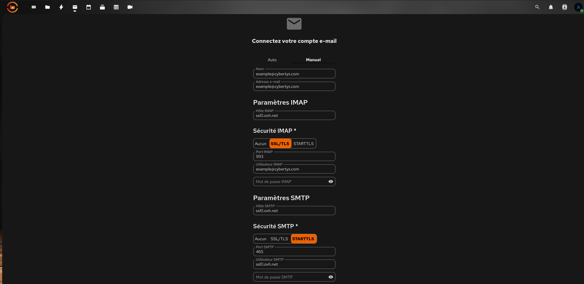Open the notifications bell

pos(551,7)
